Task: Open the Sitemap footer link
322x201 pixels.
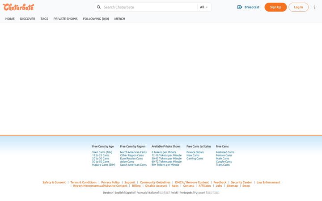Action: coord(232,186)
